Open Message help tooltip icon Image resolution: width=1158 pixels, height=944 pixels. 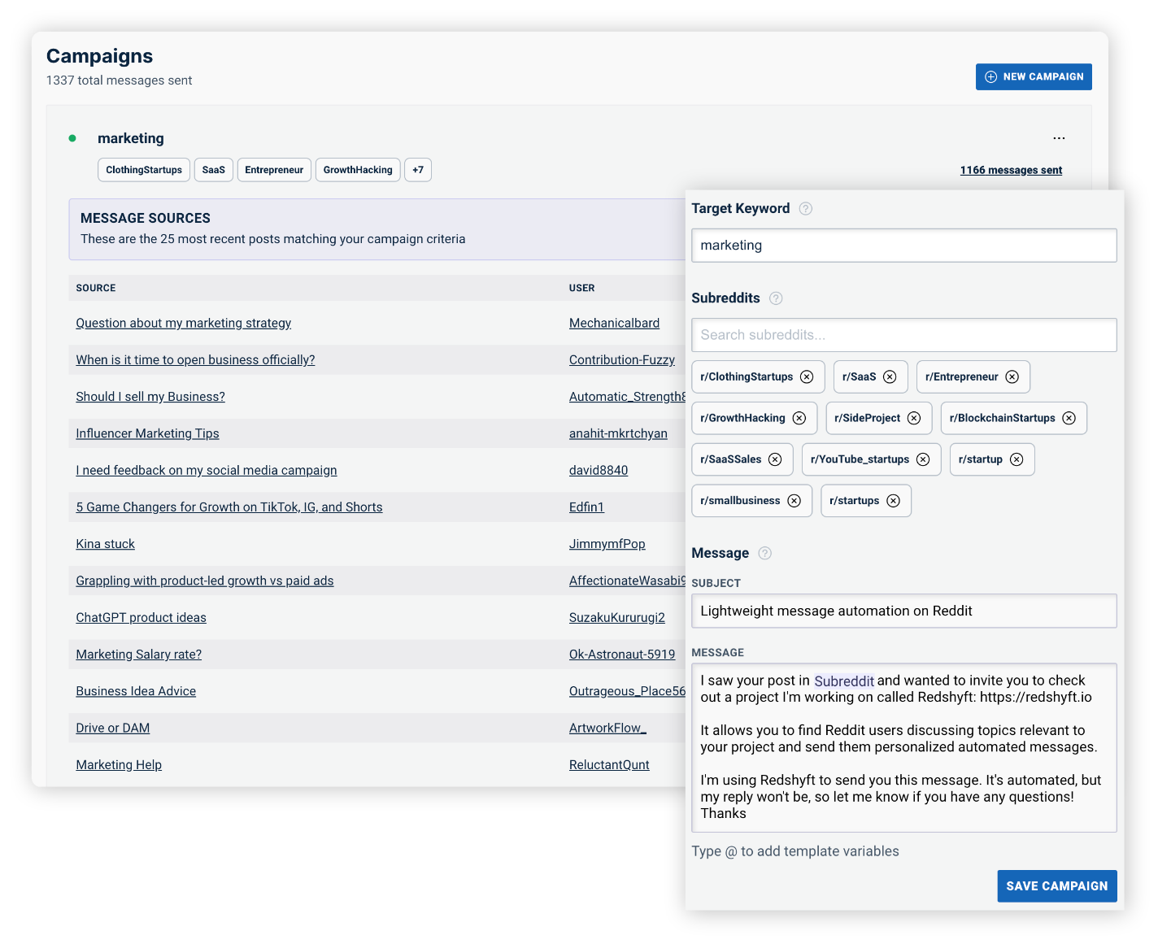coord(764,553)
